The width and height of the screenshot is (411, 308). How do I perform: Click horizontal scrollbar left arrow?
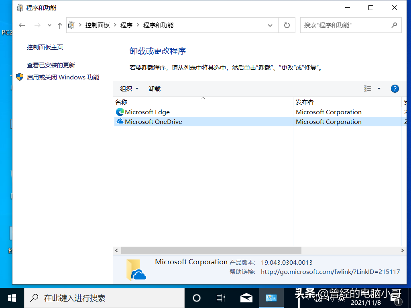(x=117, y=250)
